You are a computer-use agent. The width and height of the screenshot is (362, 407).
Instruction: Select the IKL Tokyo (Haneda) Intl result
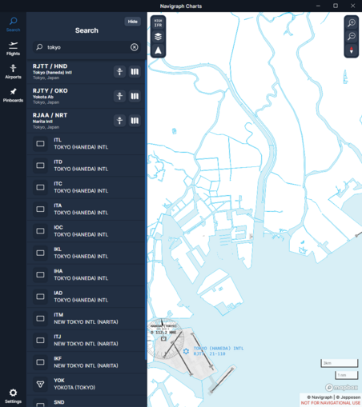86,253
